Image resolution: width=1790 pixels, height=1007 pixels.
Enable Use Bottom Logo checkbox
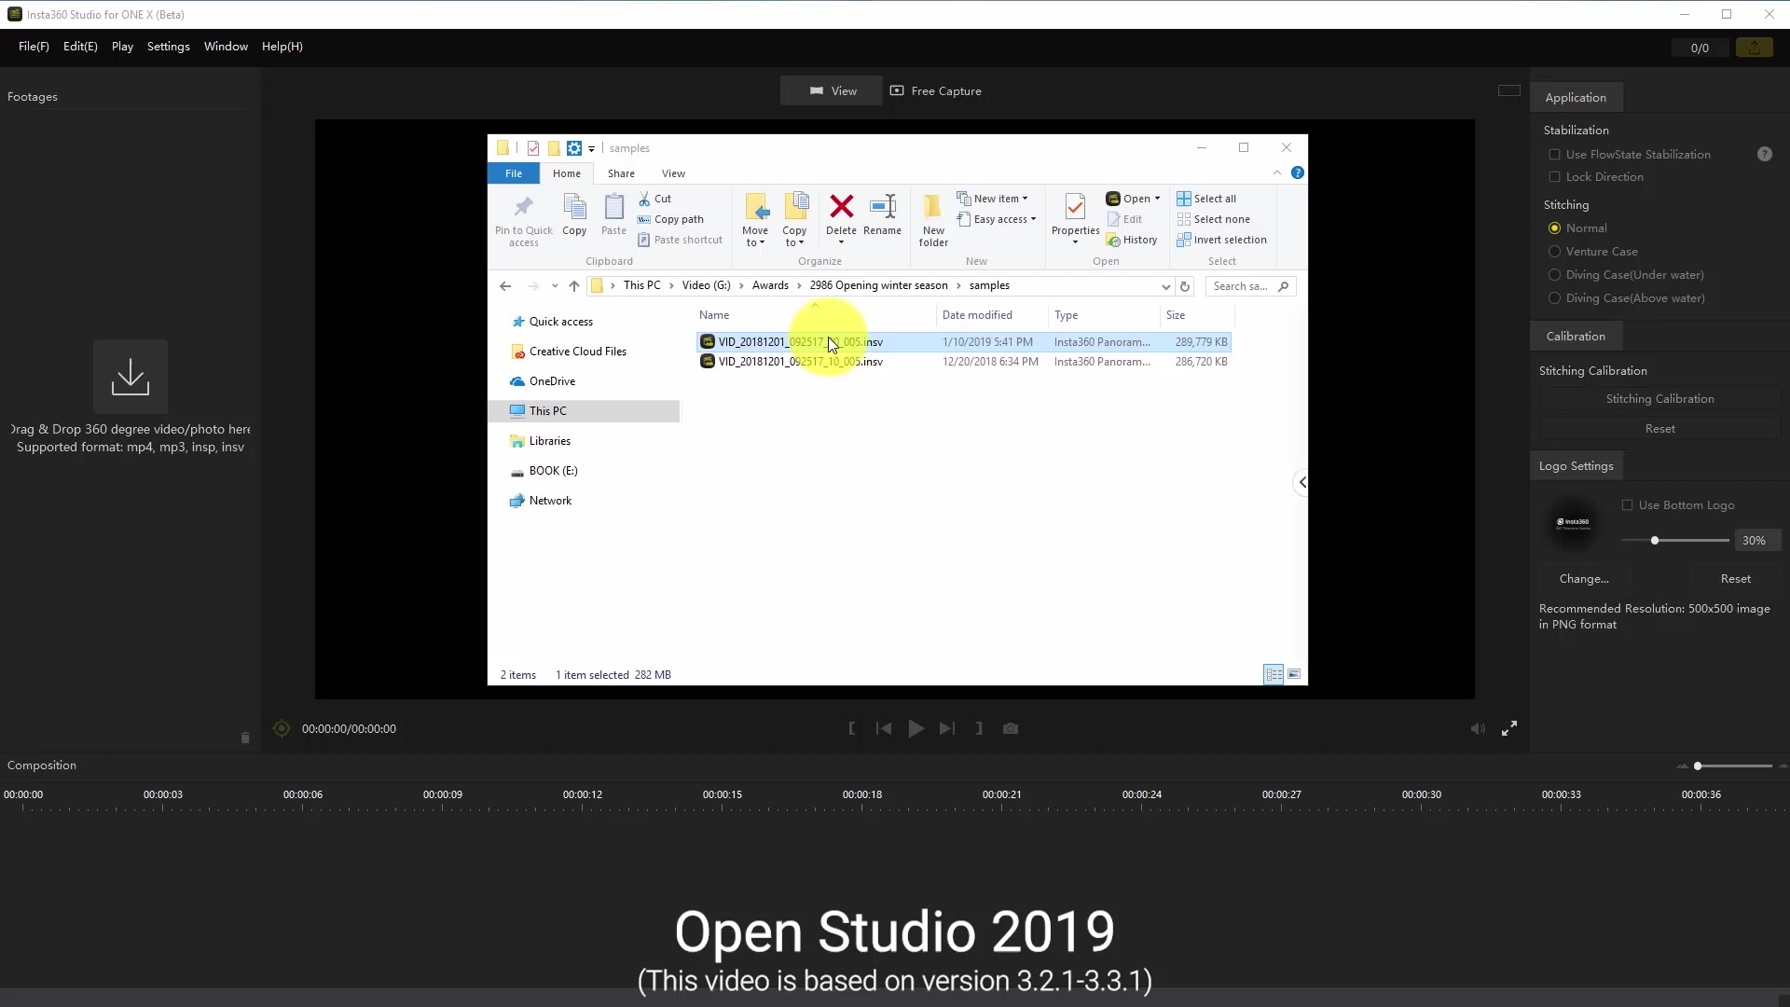1628,505
